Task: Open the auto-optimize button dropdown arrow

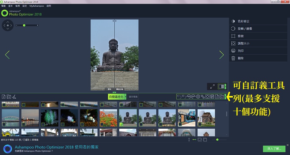Action: coord(125,97)
